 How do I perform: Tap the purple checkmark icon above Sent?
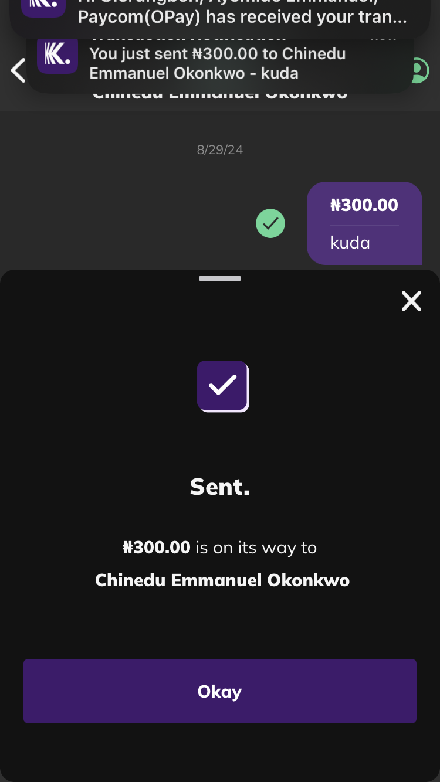[222, 386]
